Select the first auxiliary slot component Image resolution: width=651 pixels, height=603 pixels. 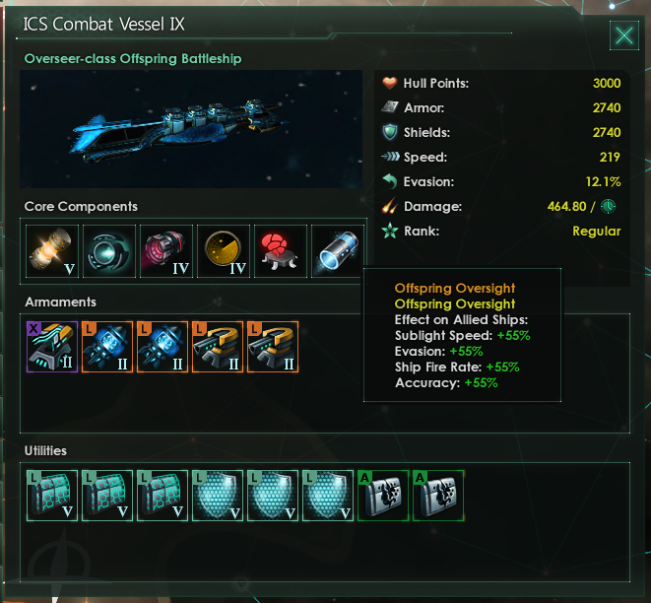click(x=383, y=496)
